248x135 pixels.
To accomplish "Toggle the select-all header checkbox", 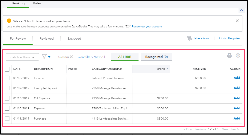I will [7, 69].
